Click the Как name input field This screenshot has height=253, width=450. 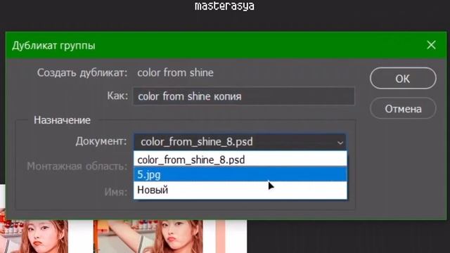tap(244, 96)
